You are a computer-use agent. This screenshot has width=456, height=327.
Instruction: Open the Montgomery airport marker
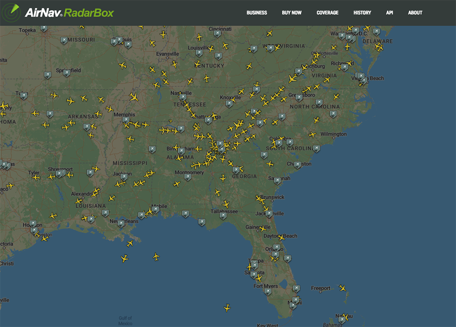[x=187, y=177]
